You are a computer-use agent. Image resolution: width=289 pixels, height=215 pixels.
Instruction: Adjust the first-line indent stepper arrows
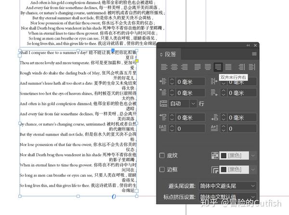[172, 93]
